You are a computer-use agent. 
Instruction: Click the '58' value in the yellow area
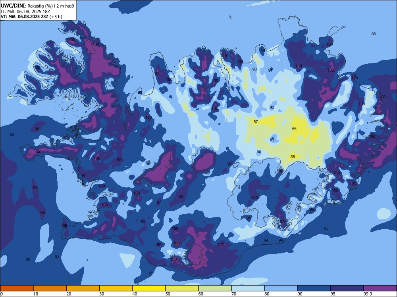coord(293,156)
